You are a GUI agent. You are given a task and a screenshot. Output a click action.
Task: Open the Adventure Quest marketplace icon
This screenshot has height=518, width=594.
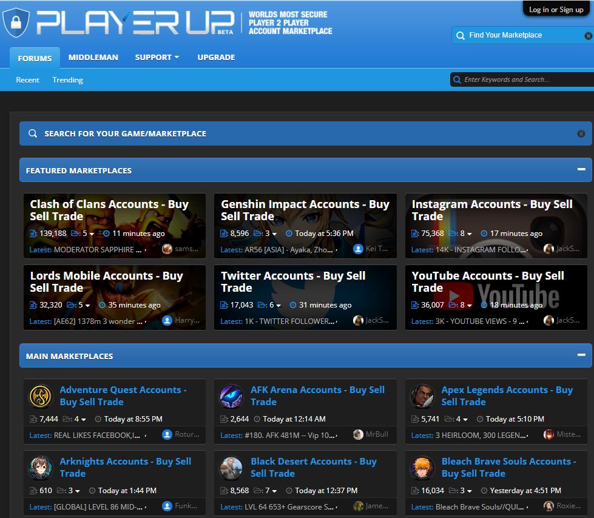pyautogui.click(x=41, y=396)
